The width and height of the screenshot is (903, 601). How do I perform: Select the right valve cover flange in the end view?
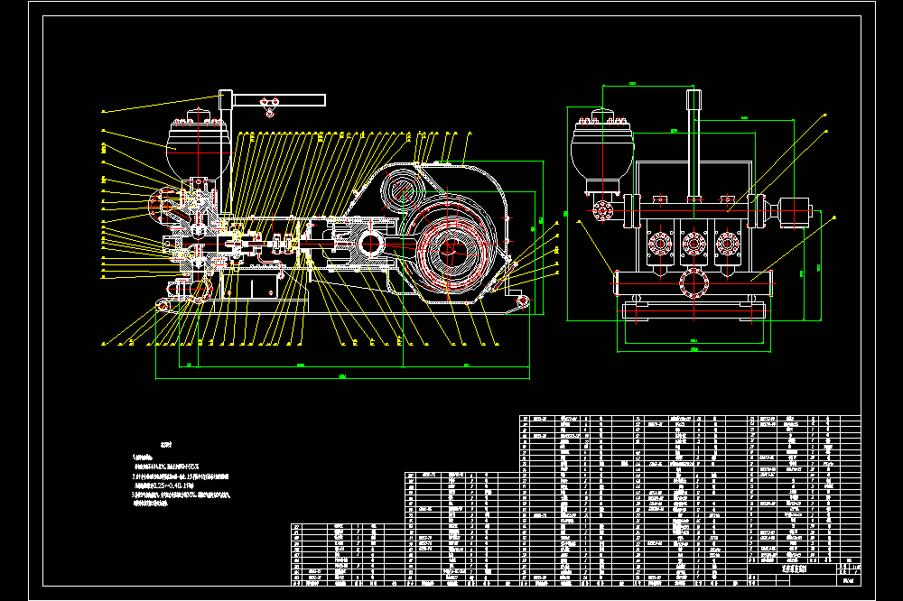tap(728, 243)
